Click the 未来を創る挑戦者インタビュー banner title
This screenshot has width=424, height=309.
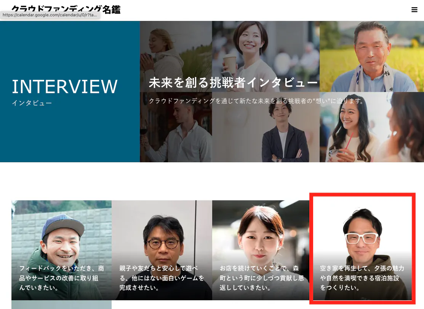233,83
